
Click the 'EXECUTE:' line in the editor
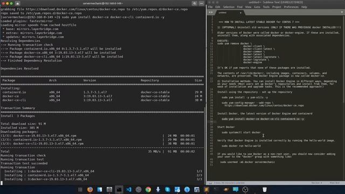point(223,41)
